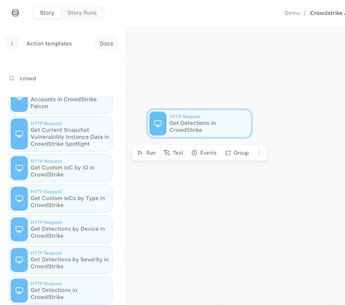Viewport: 345px width, 305px height.
Task: Click monitor icon of Get Custom IoCs by Type
Action: pyautogui.click(x=19, y=199)
